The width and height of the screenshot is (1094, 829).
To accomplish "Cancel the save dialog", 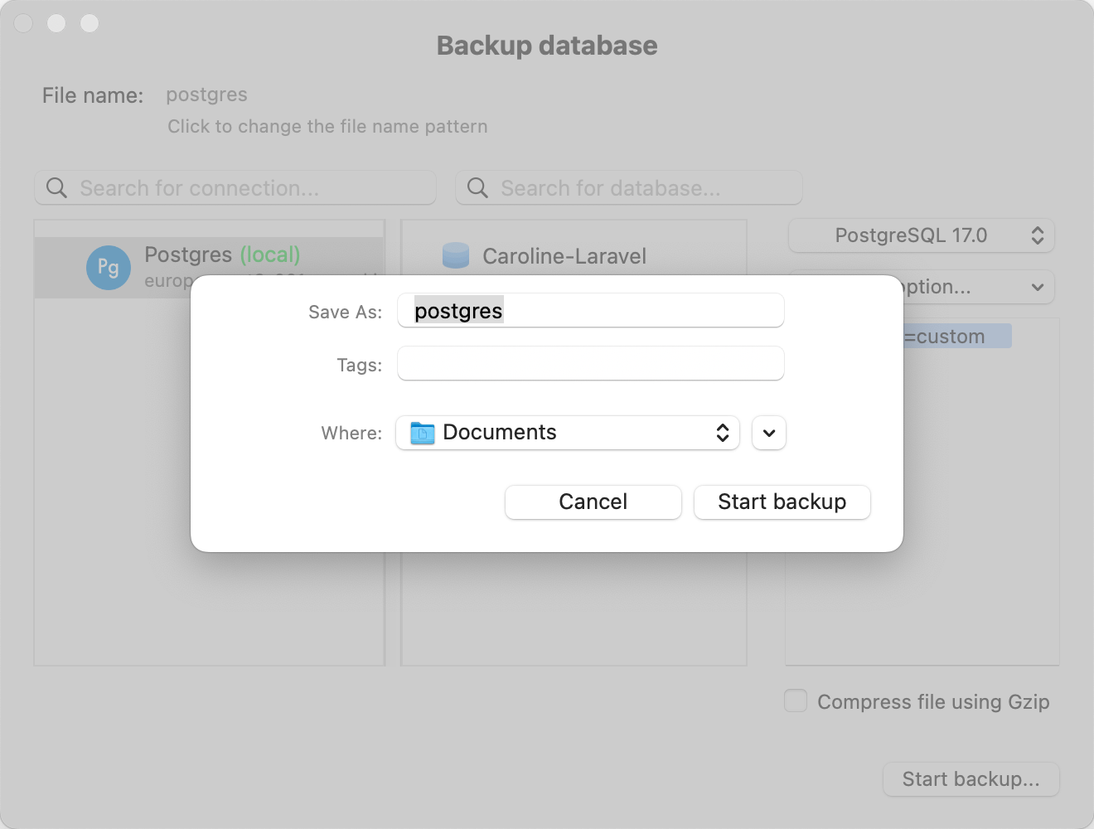I will (x=593, y=502).
